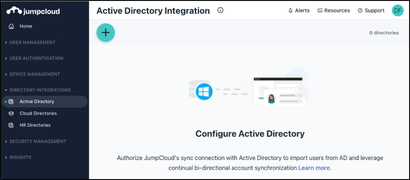
Task: Open the DF user avatar menu
Action: (x=397, y=11)
